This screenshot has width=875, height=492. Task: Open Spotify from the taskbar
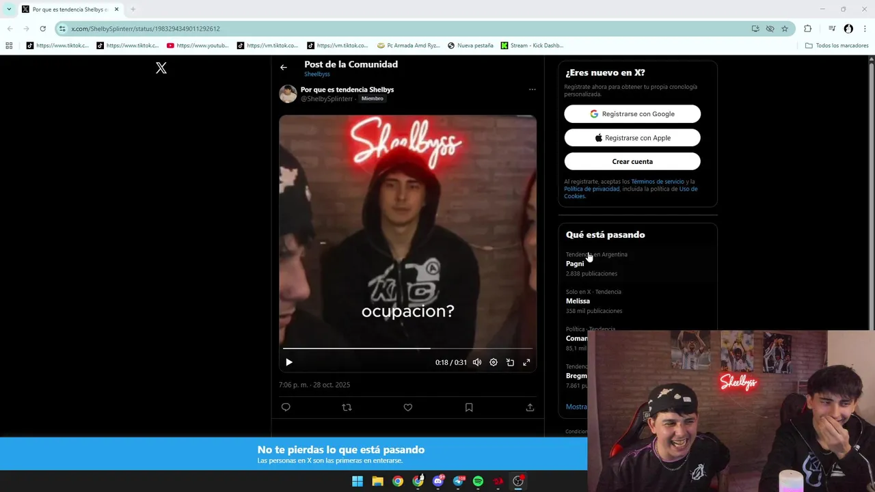(479, 481)
